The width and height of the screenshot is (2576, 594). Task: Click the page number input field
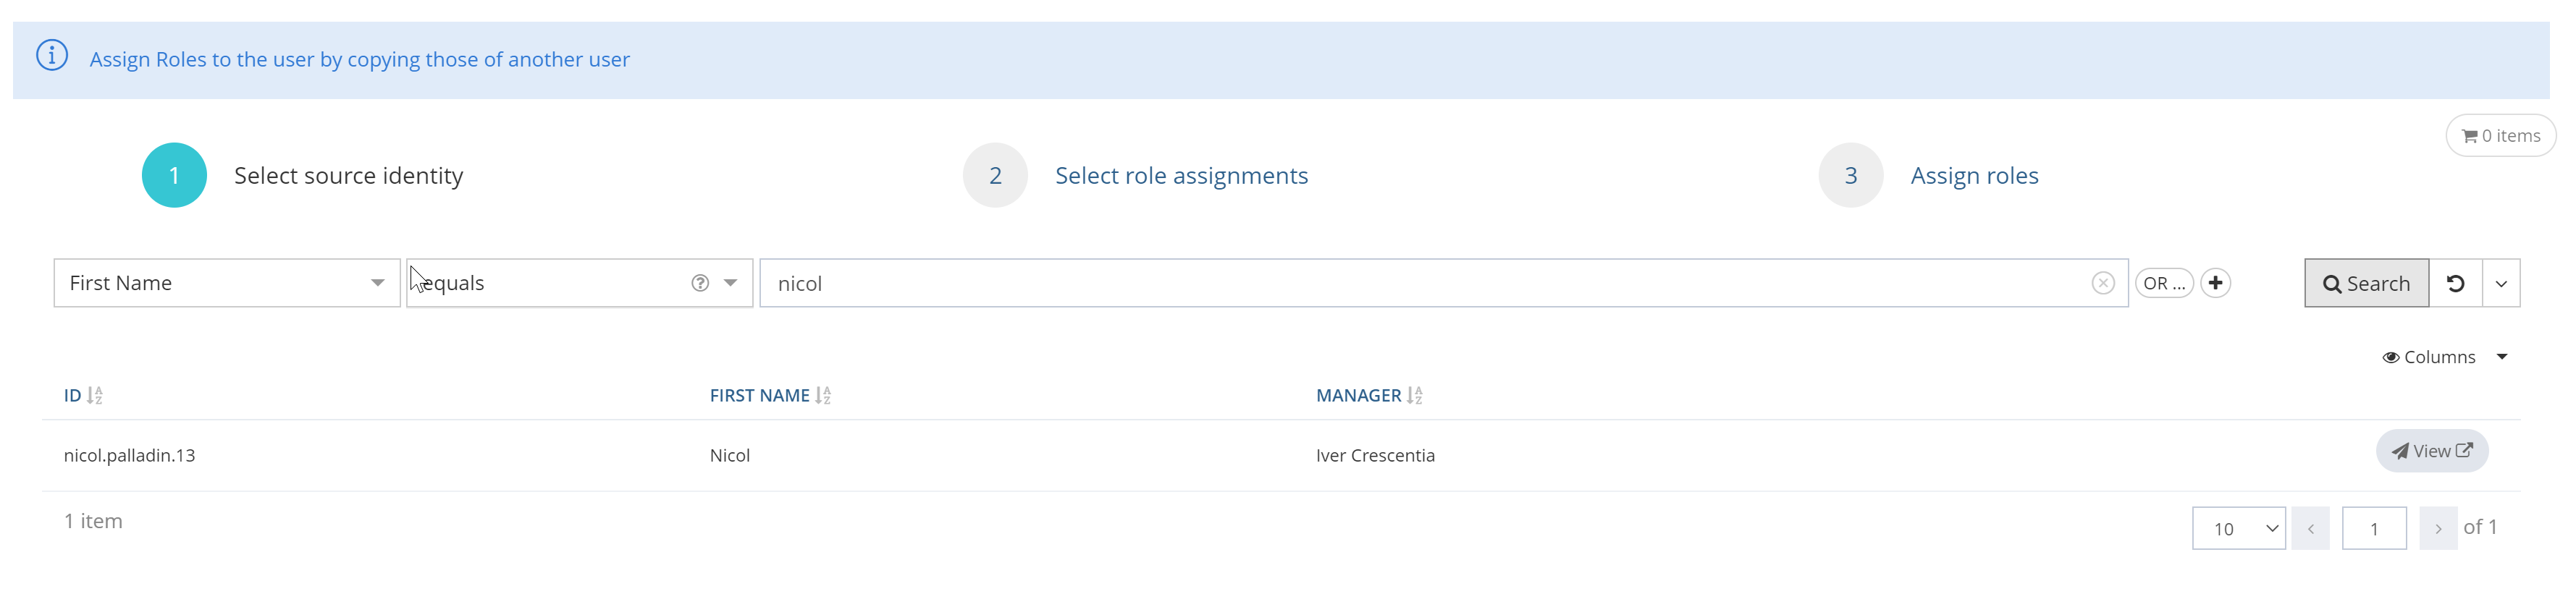pos(2373,528)
